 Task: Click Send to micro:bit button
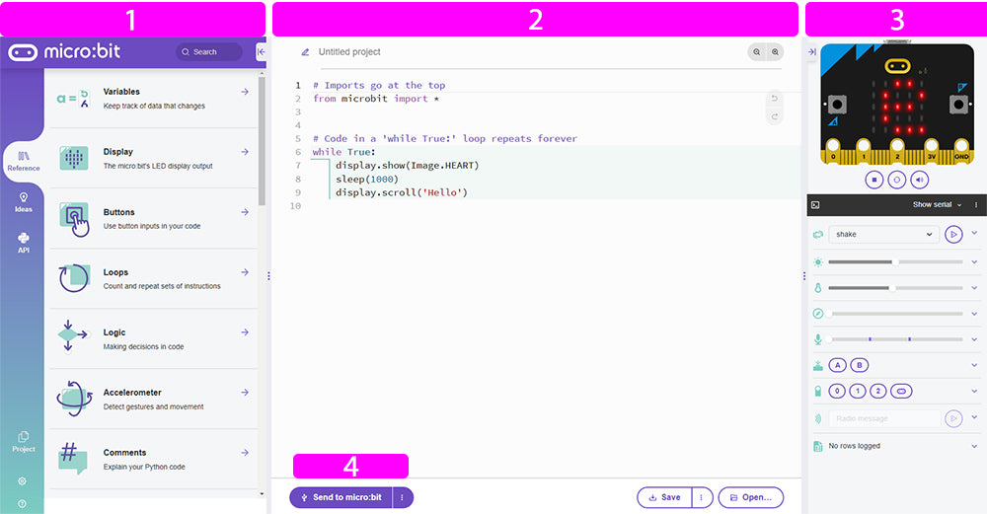click(x=341, y=497)
